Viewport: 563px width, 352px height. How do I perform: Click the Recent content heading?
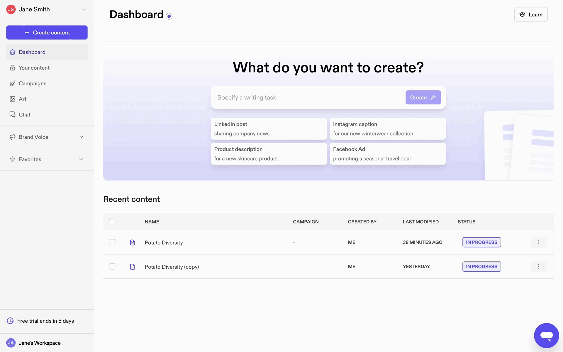click(132, 199)
